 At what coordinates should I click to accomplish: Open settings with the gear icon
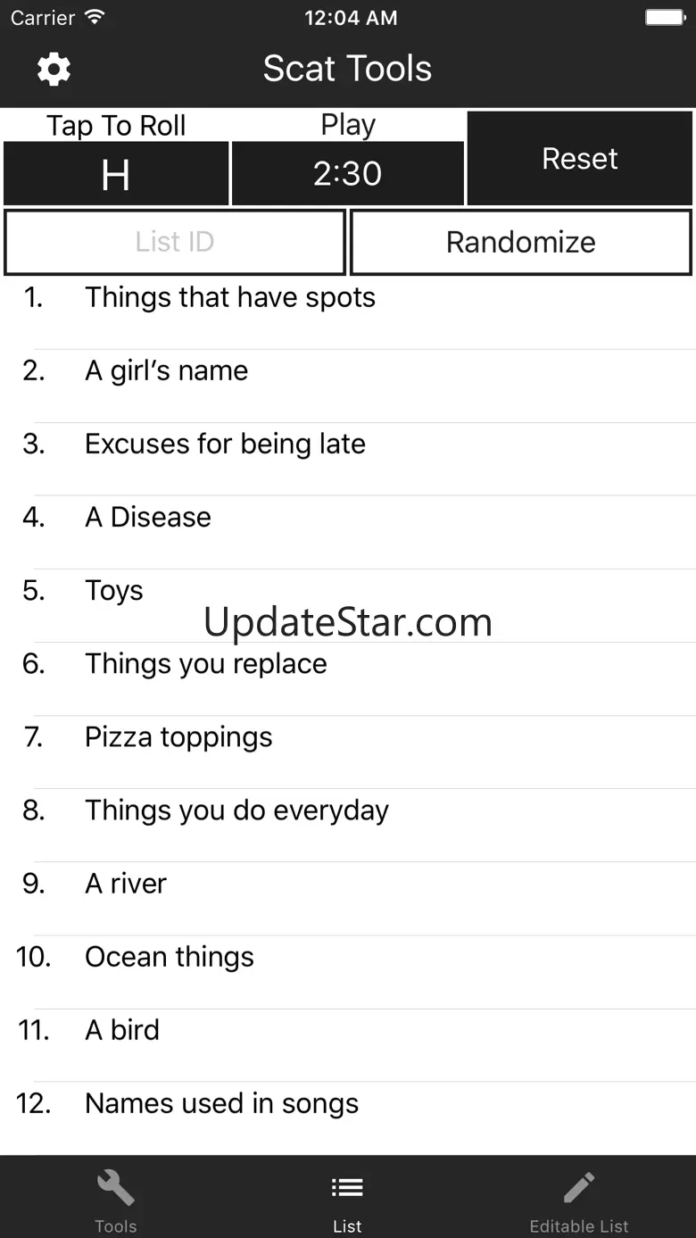point(54,69)
